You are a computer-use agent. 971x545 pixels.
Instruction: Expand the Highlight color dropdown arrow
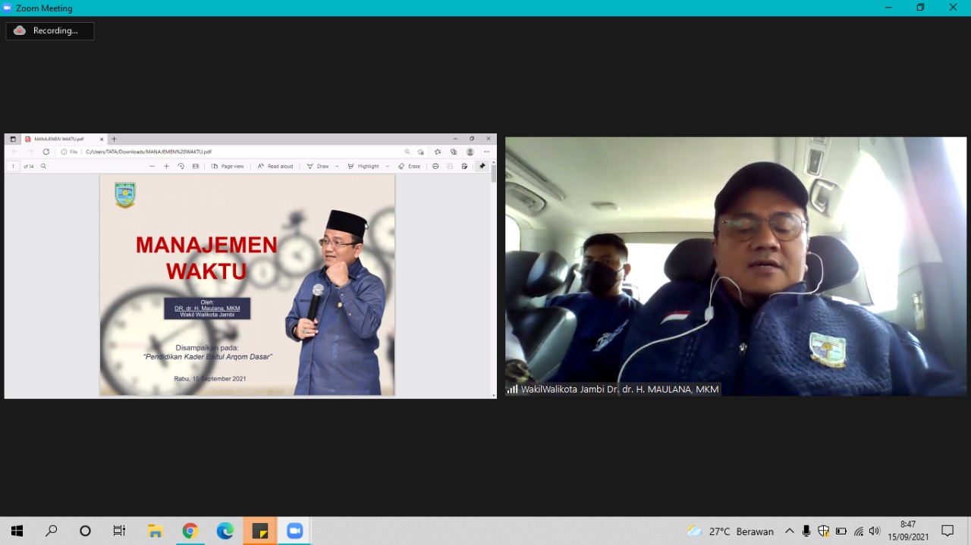(x=387, y=166)
